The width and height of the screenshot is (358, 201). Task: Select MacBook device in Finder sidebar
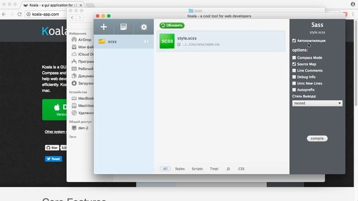tap(82, 98)
